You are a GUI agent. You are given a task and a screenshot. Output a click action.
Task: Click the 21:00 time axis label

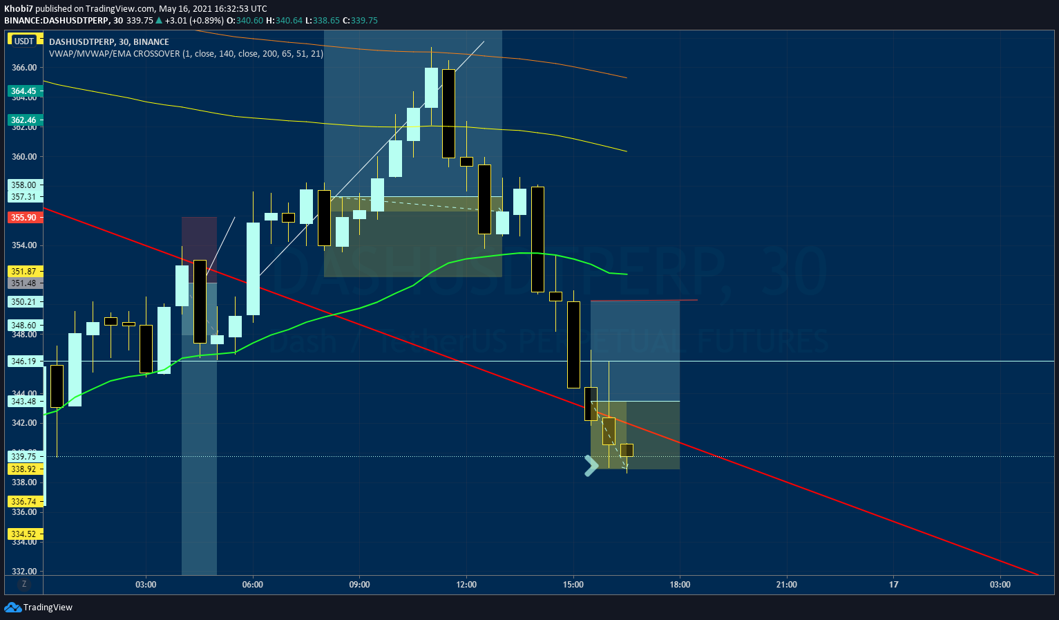(x=787, y=585)
